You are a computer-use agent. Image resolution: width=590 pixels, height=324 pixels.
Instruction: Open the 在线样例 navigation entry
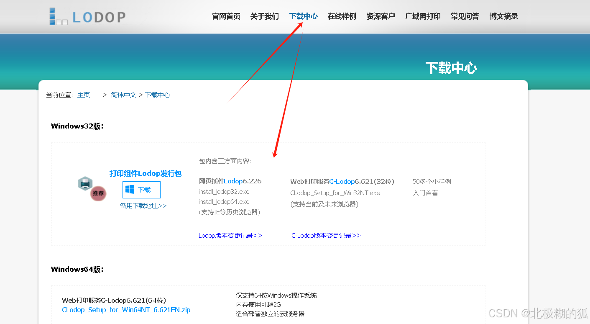[342, 16]
